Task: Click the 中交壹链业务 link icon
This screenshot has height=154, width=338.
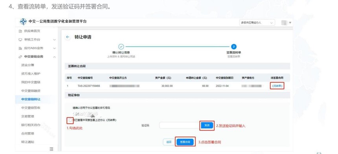Action: (20, 57)
